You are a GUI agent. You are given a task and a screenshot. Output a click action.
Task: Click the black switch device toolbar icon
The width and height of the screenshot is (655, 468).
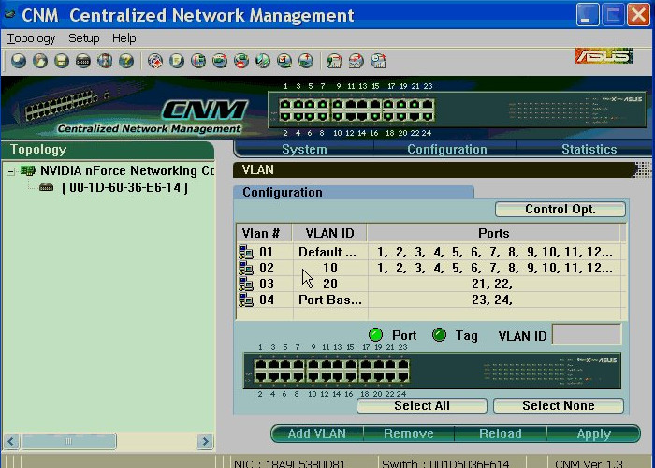[83, 61]
